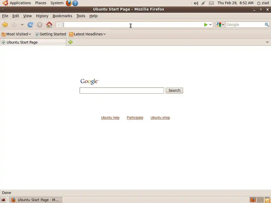Image resolution: width=271 pixels, height=203 pixels.
Task: Click the mail envelope indicator
Action: (x=211, y=3)
